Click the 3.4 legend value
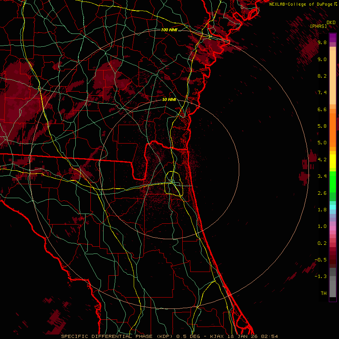The image size is (339, 339). pyautogui.click(x=322, y=176)
